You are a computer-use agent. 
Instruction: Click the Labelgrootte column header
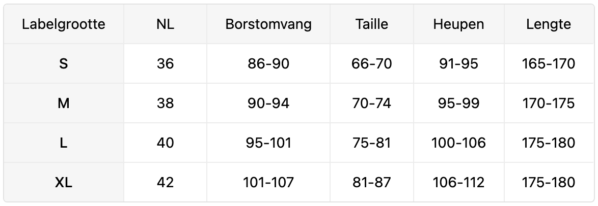click(x=64, y=24)
